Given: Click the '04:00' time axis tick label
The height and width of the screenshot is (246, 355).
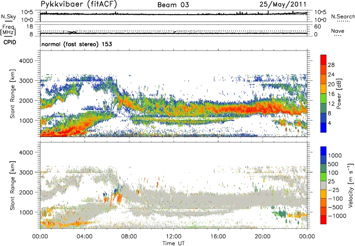Looking at the screenshot, I should [x=84, y=237].
